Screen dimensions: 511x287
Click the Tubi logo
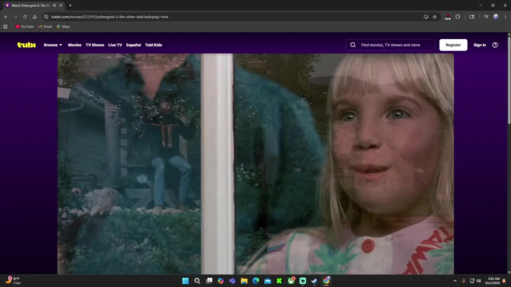click(x=26, y=45)
